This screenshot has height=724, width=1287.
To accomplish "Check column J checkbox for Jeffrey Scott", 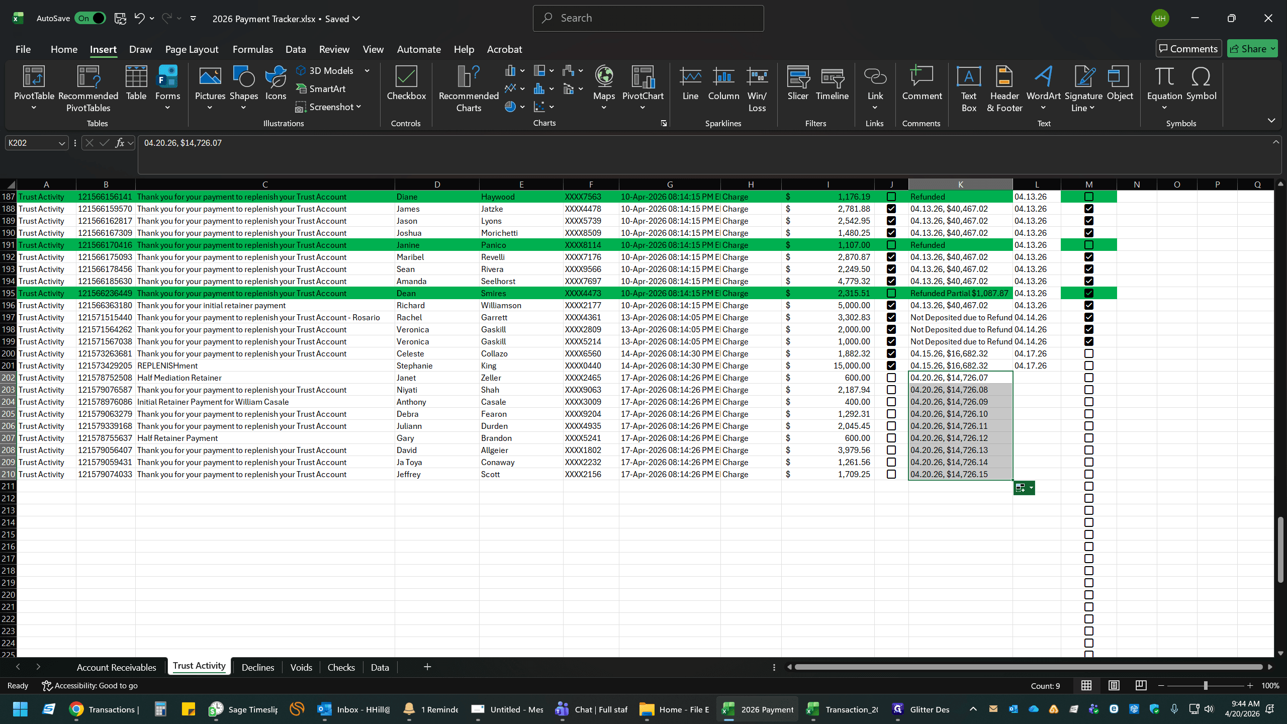I will pos(891,474).
